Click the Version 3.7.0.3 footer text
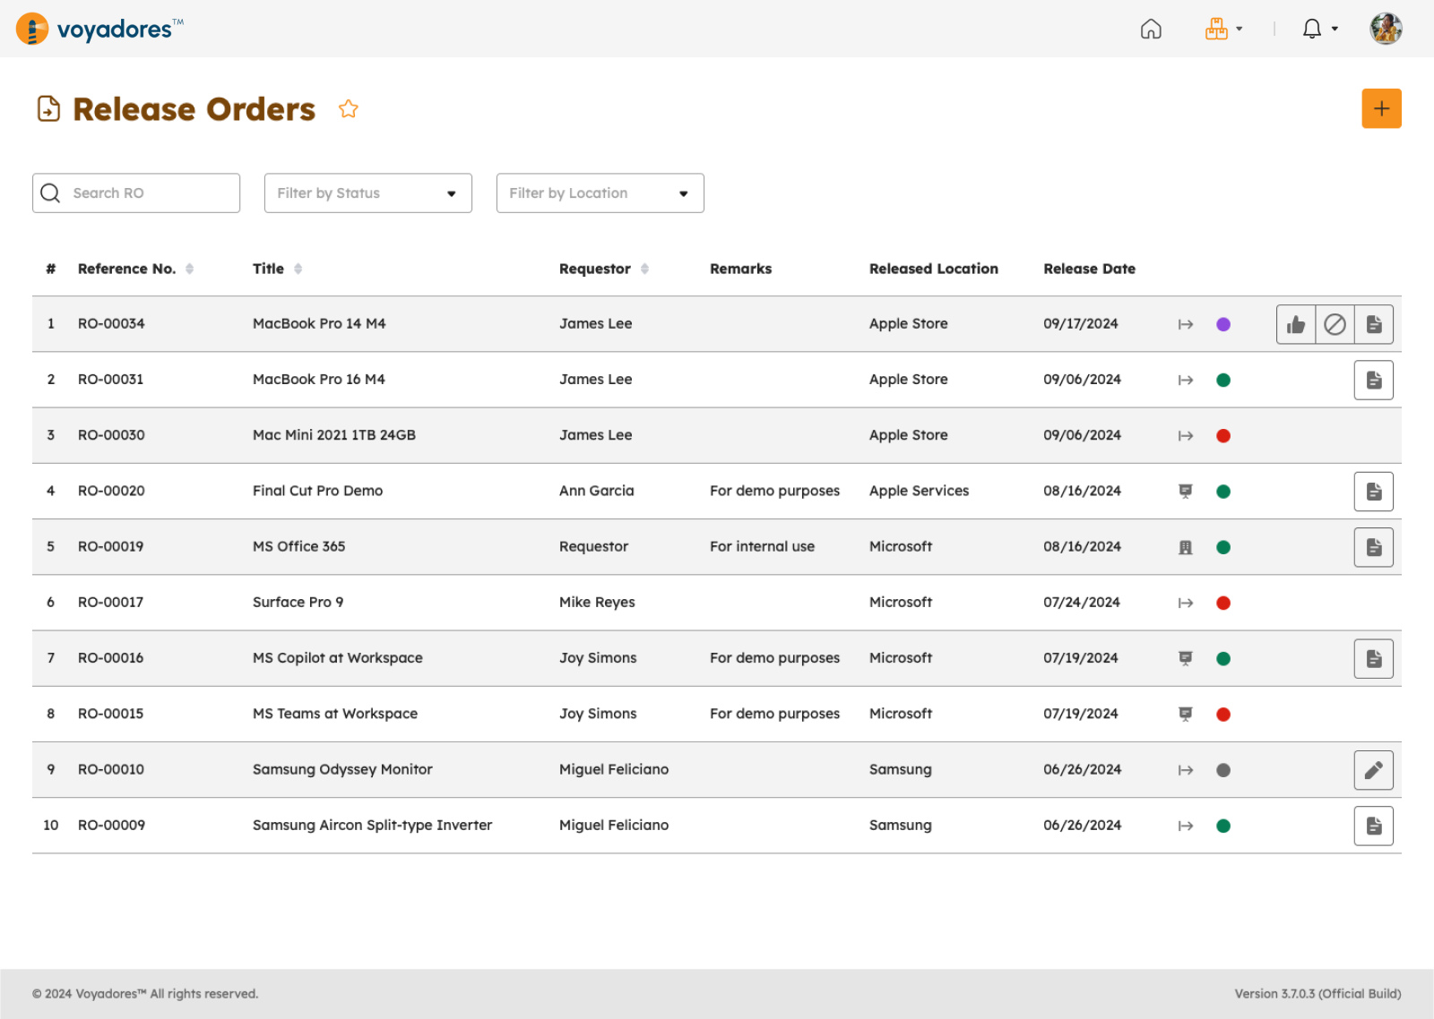The image size is (1434, 1019). [1317, 993]
